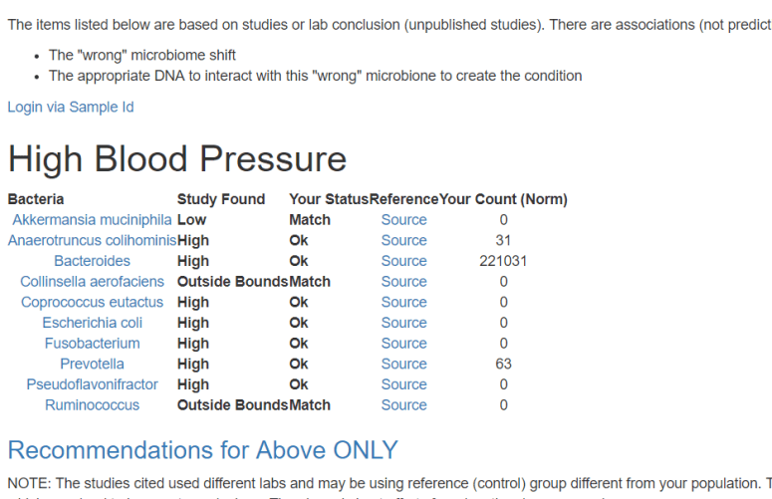Open the Akkermansia muciniphila bacteria link
The image size is (772, 499).
tap(92, 220)
